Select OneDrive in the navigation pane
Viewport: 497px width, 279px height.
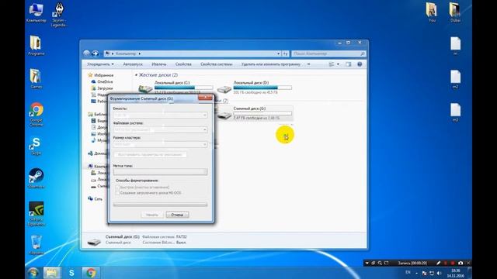pos(102,81)
